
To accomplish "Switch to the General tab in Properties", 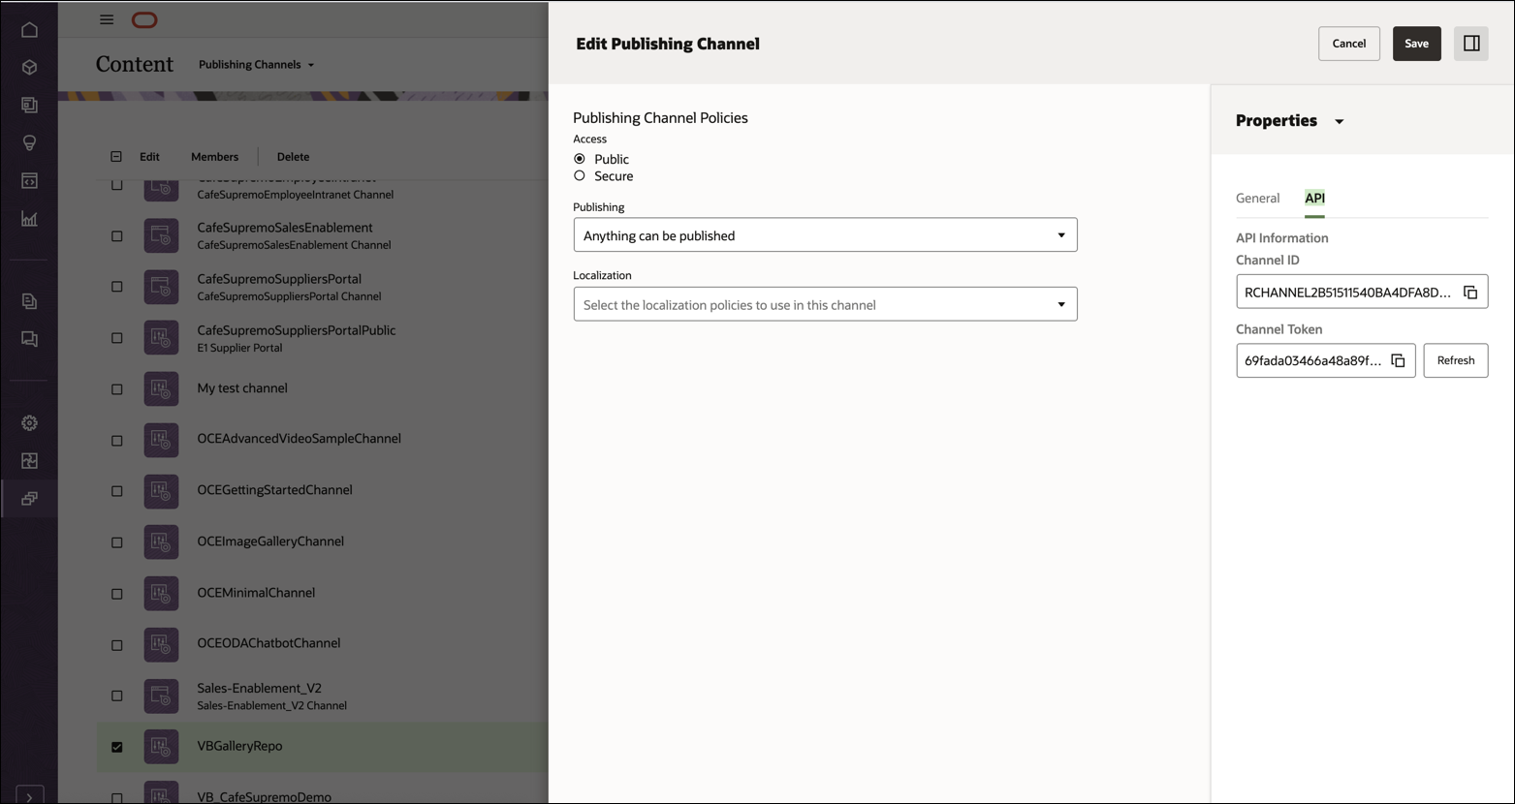I will [1257, 198].
